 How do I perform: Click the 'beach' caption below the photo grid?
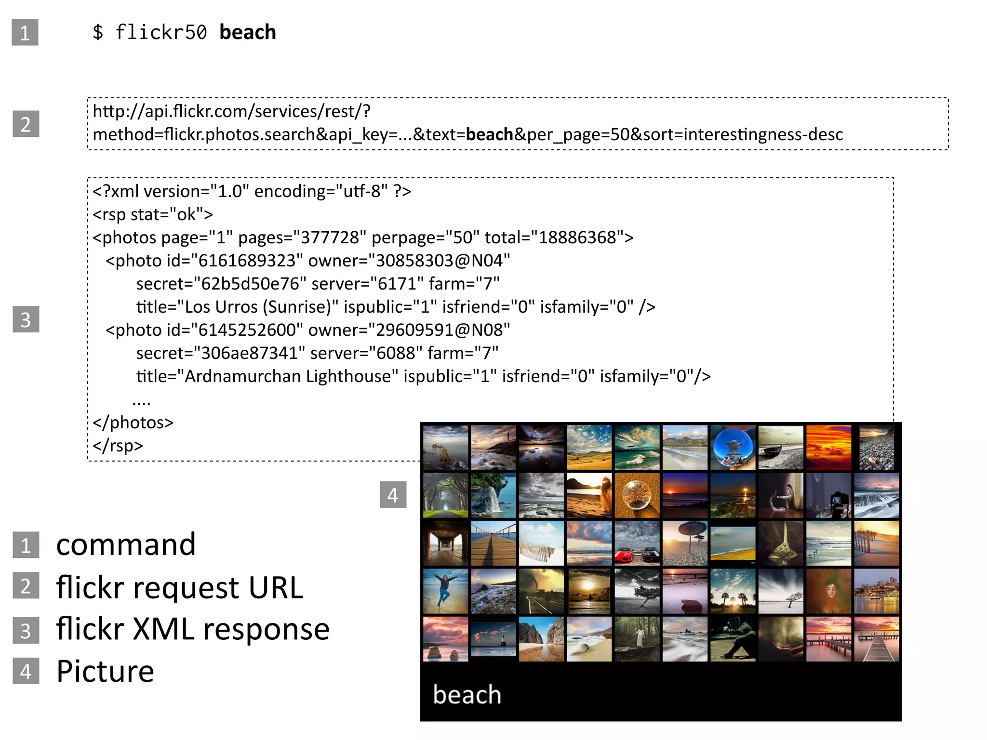[x=467, y=694]
